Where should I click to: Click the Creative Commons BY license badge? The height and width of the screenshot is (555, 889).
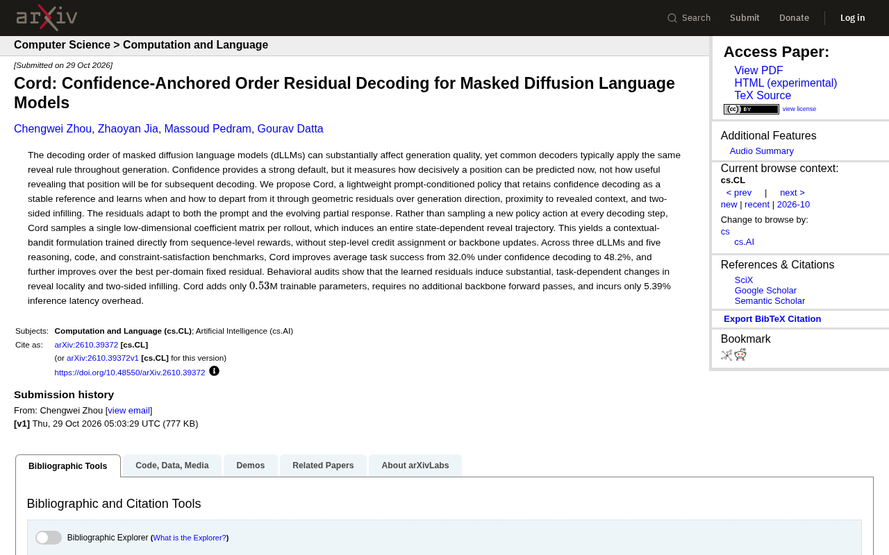click(x=751, y=109)
